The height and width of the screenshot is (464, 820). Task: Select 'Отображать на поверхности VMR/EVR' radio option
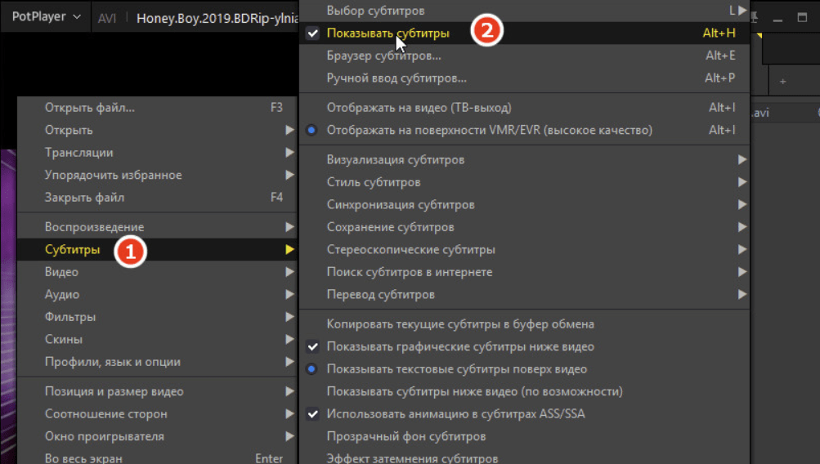tap(489, 130)
